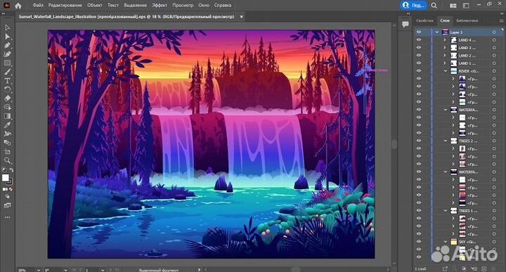This screenshot has width=506, height=272.
Task: Open the Layers panel hamburger menu
Action: pyautogui.click(x=502, y=20)
